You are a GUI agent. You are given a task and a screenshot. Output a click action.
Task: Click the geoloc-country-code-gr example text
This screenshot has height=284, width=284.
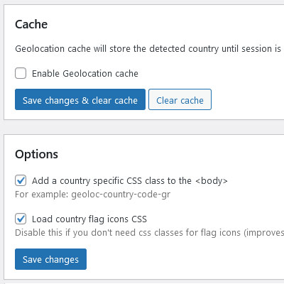coord(121,195)
